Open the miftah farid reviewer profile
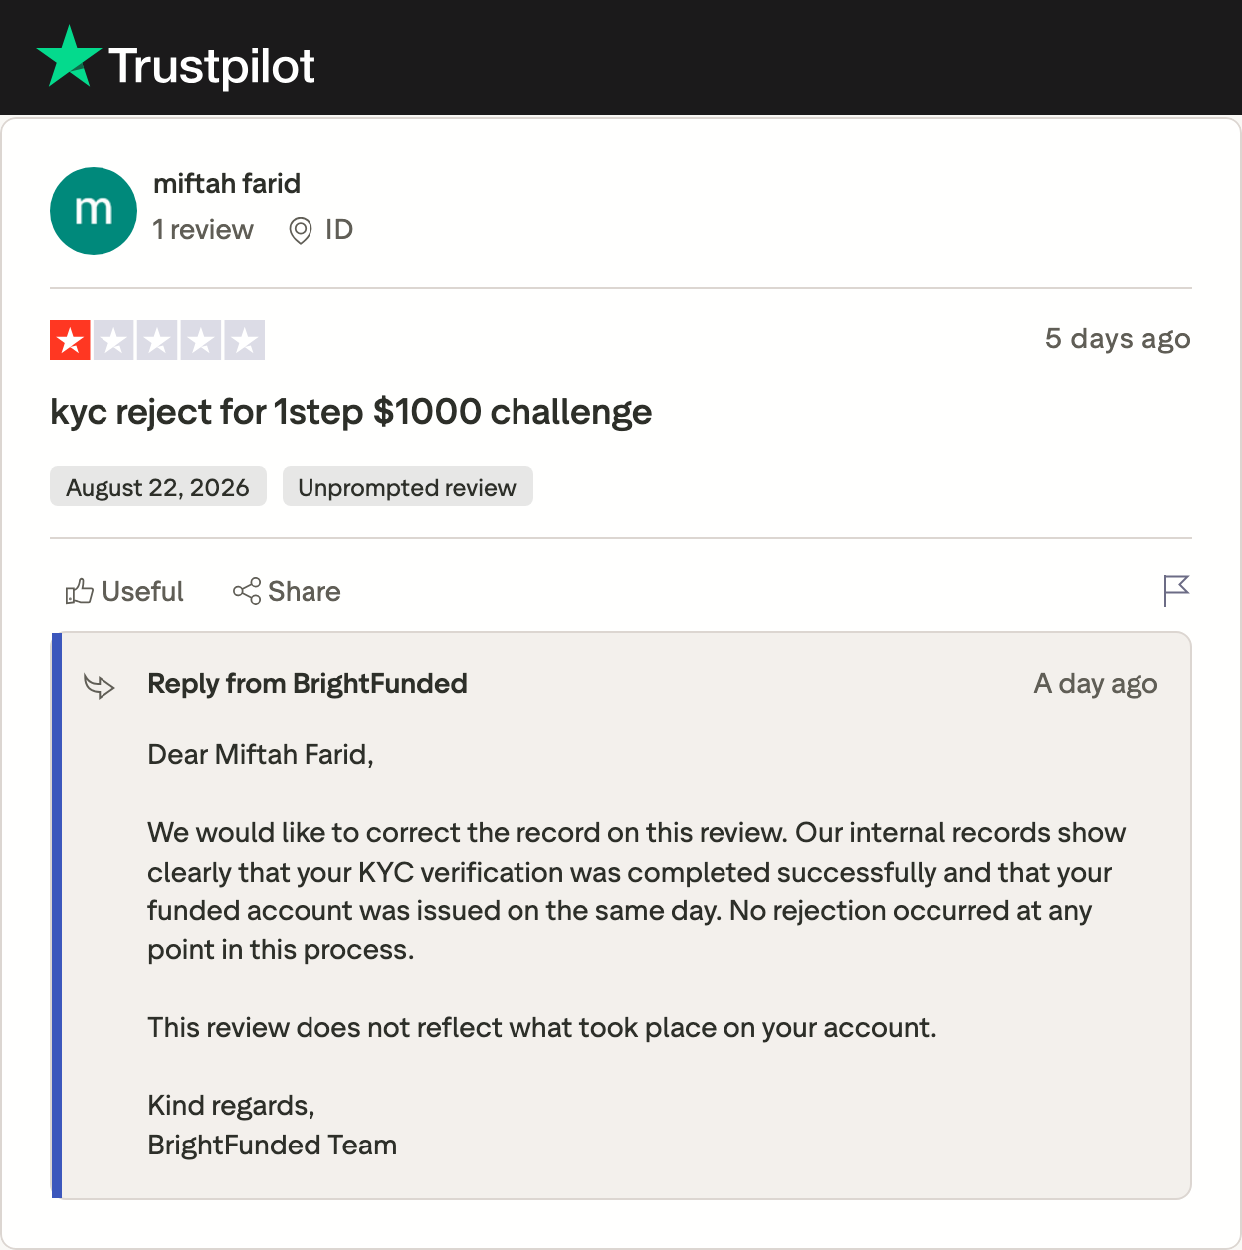The width and height of the screenshot is (1242, 1250). (227, 183)
